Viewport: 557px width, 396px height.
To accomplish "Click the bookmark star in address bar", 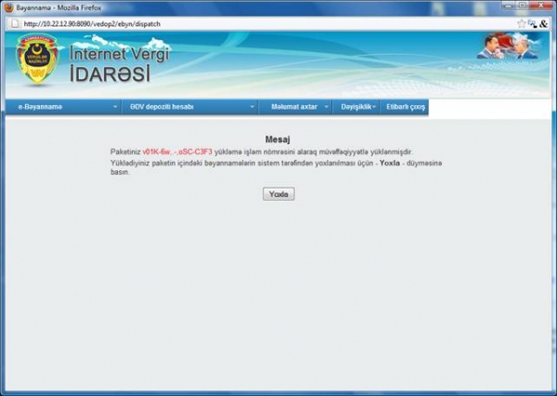I will pyautogui.click(x=522, y=22).
